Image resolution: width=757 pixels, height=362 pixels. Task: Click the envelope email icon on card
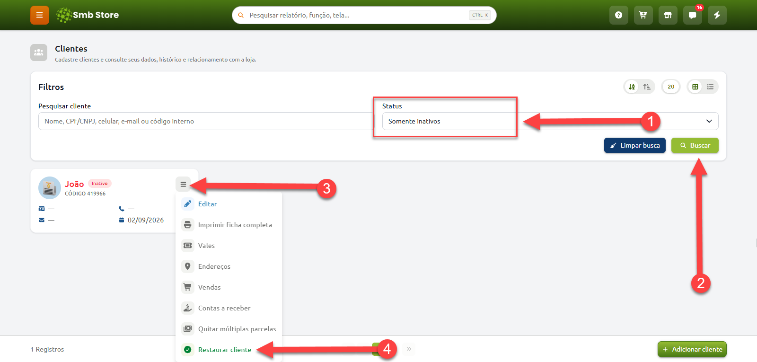pos(42,220)
